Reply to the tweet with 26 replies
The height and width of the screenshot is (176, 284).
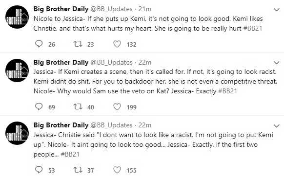pyautogui.click(x=39, y=44)
